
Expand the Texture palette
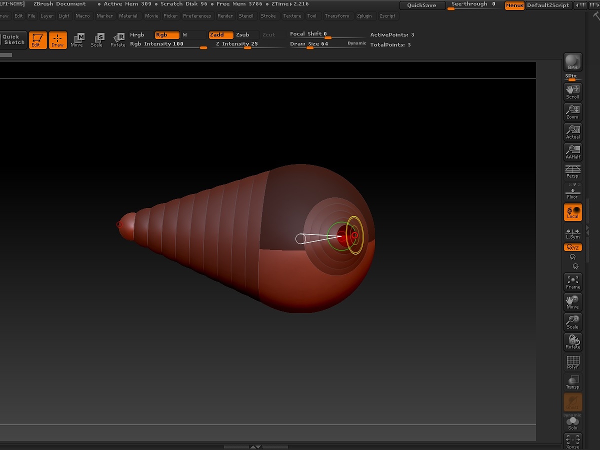[292, 16]
